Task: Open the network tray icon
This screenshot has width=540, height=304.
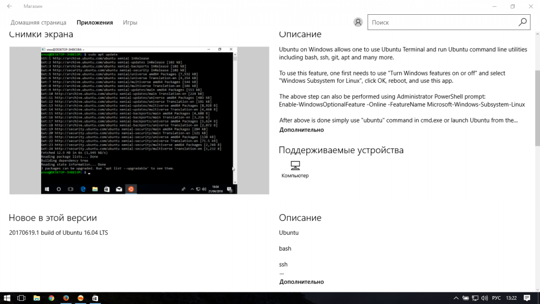Action: [475, 298]
